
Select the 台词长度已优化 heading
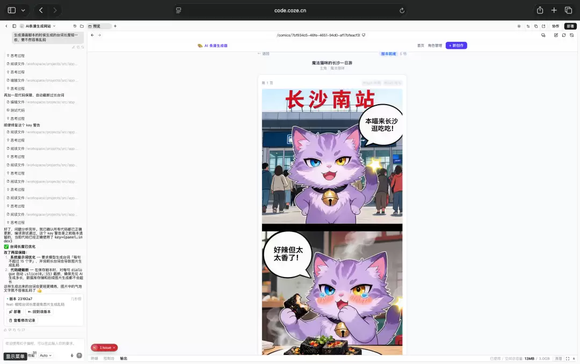(23, 246)
